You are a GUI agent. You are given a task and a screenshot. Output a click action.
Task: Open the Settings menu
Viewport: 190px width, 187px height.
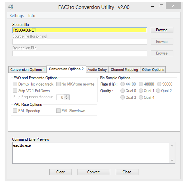(17, 16)
